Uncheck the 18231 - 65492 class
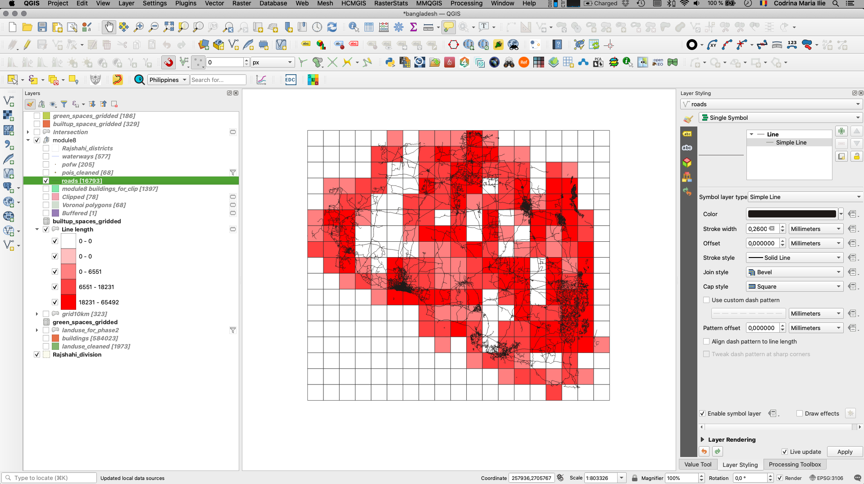This screenshot has width=864, height=484. [55, 302]
